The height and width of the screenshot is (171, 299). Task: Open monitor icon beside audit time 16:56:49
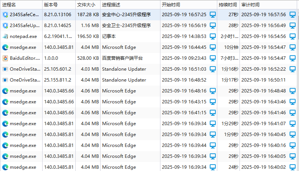click(293, 26)
